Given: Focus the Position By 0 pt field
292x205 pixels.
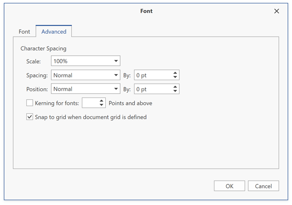Looking at the screenshot, I should [154, 89].
